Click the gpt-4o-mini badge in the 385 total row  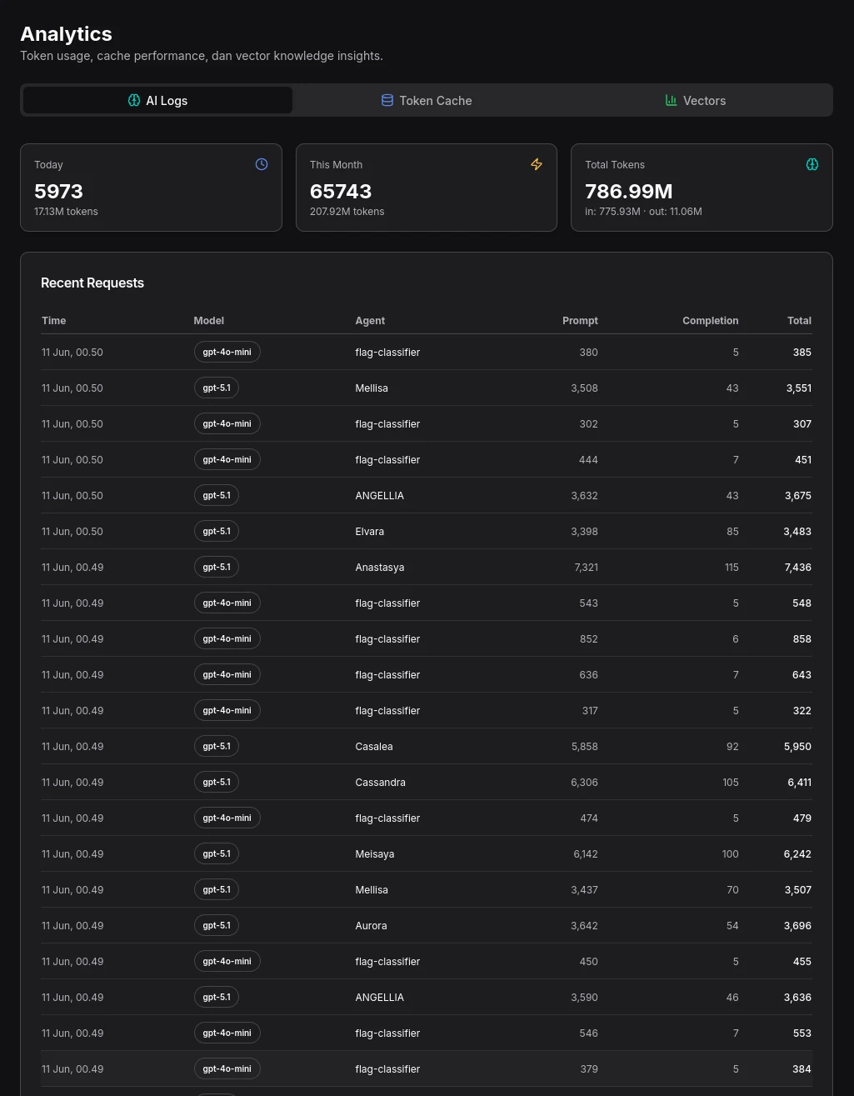pos(227,353)
